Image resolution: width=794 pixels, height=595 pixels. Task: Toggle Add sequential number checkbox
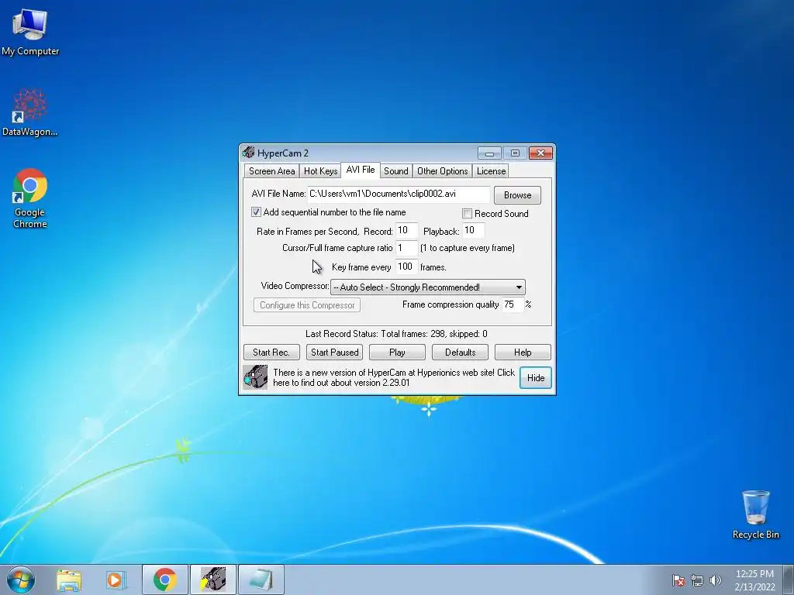pos(256,212)
